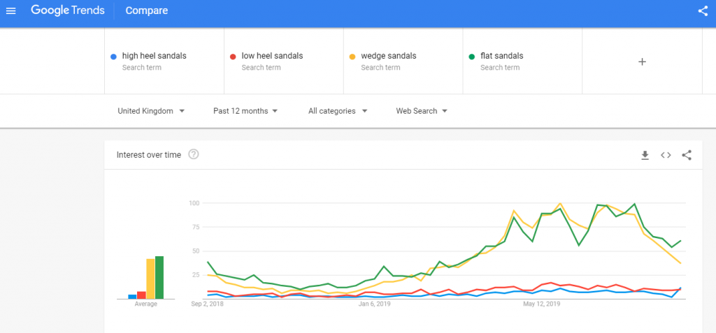Open the help icon beside Interest over time

(194, 155)
